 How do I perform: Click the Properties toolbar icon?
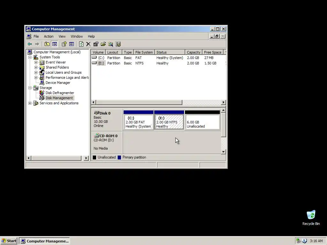tap(96, 44)
